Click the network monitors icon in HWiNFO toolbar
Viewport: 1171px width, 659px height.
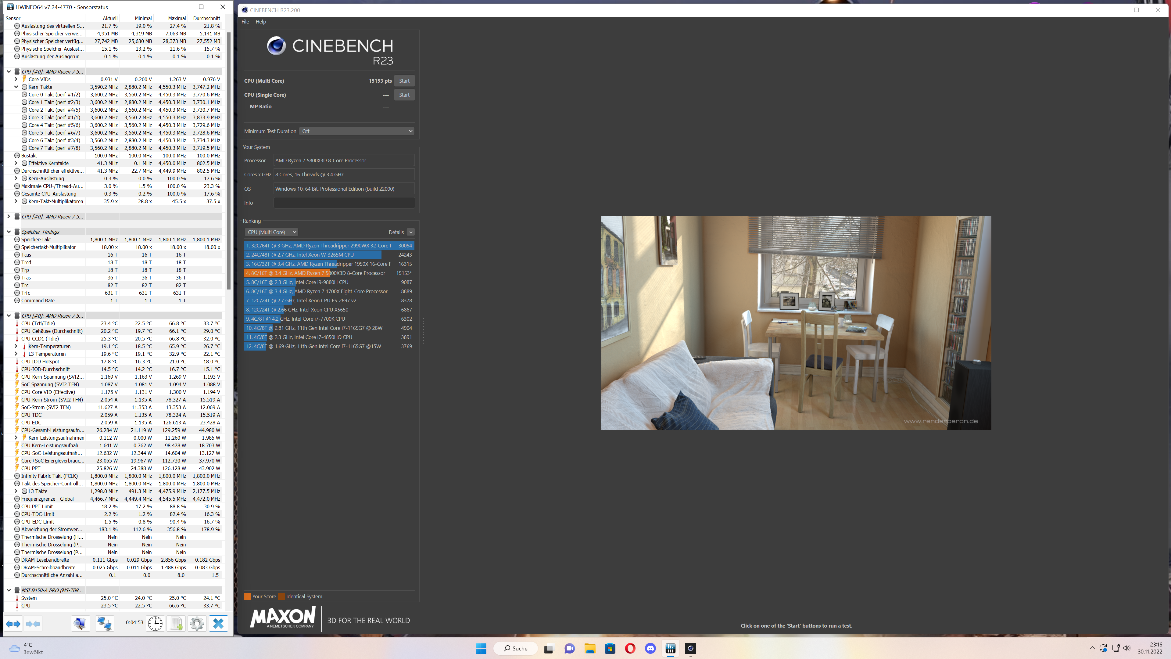pos(105,624)
